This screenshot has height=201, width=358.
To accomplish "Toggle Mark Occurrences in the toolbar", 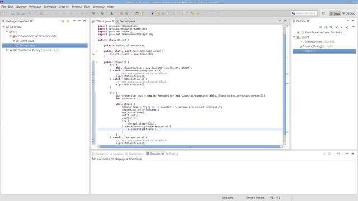I will pyautogui.click(x=158, y=13).
